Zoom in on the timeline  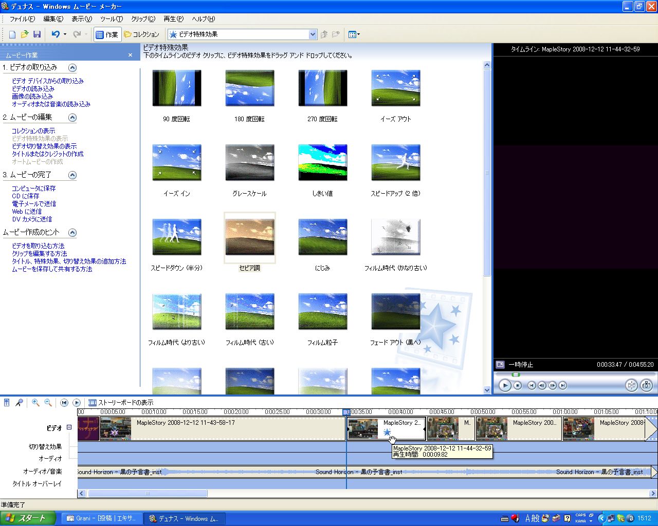click(x=35, y=403)
